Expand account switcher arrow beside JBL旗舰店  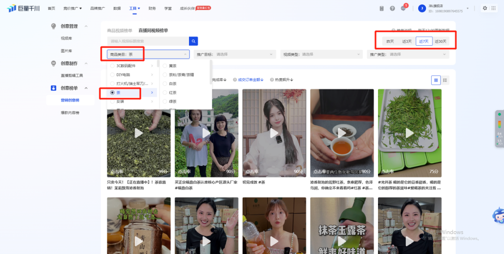click(467, 9)
